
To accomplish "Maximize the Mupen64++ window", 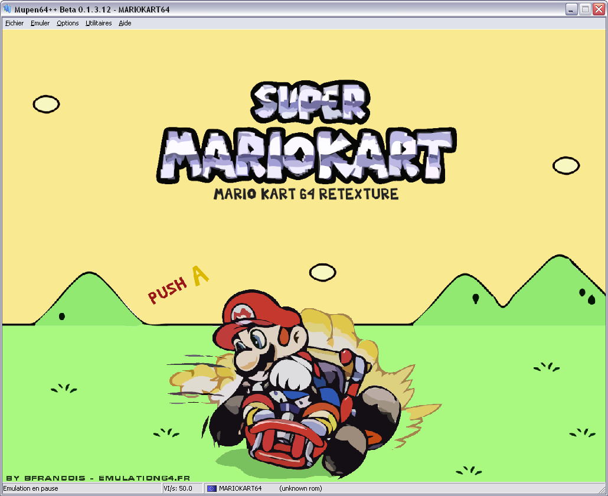I will point(585,9).
